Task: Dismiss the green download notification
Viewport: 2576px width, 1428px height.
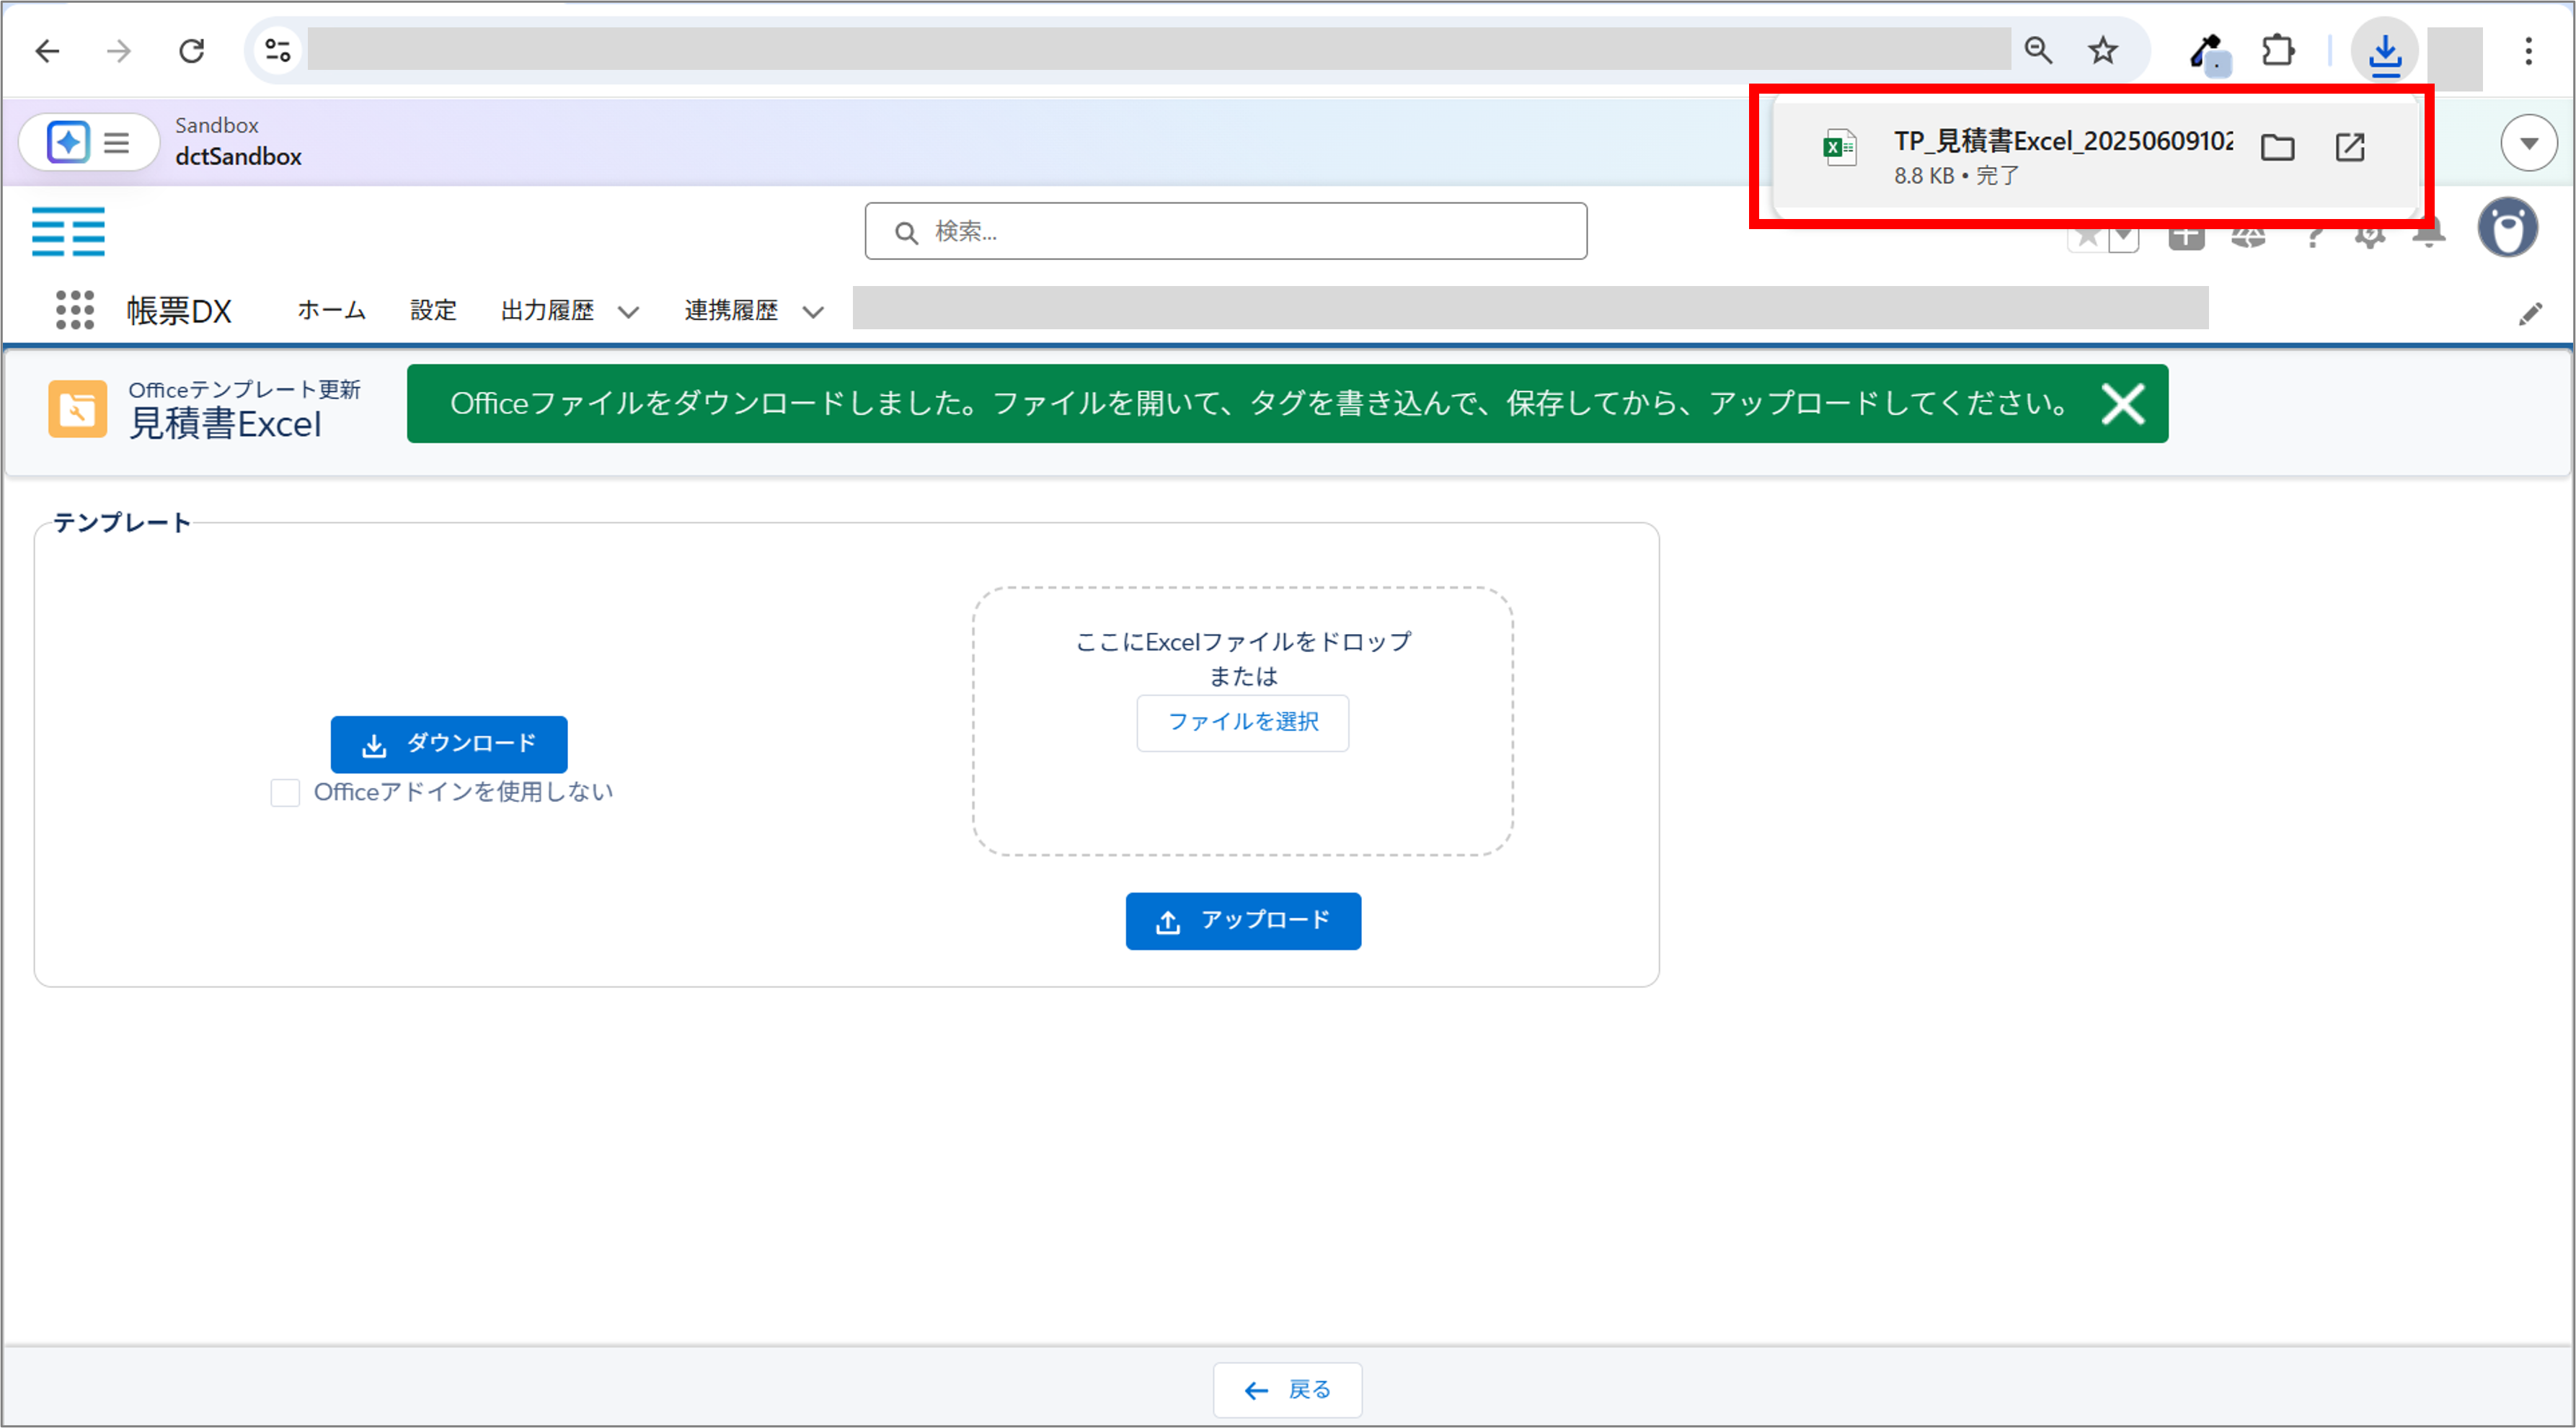Action: coord(2122,403)
